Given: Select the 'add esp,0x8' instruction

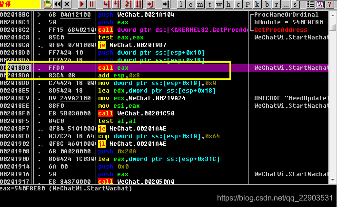Looking at the screenshot, I should coord(119,75).
